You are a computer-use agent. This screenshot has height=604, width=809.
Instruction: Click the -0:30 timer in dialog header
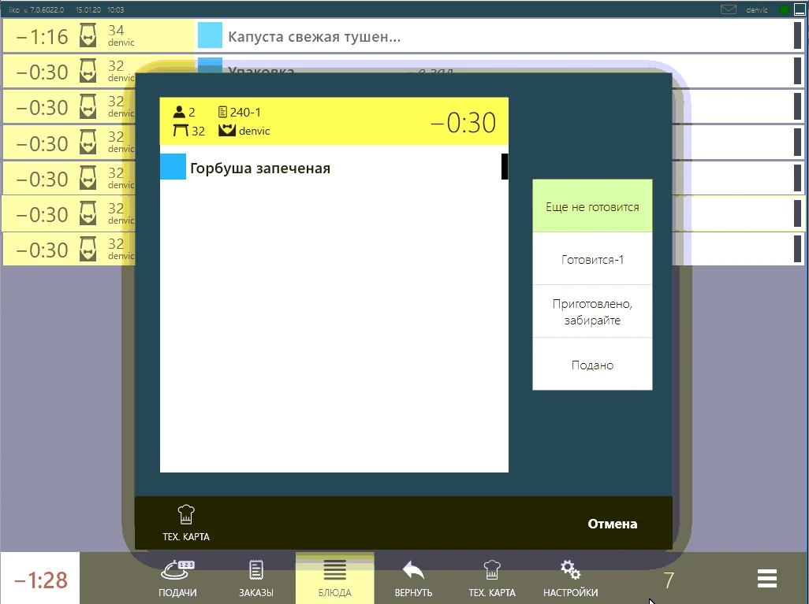[463, 123]
